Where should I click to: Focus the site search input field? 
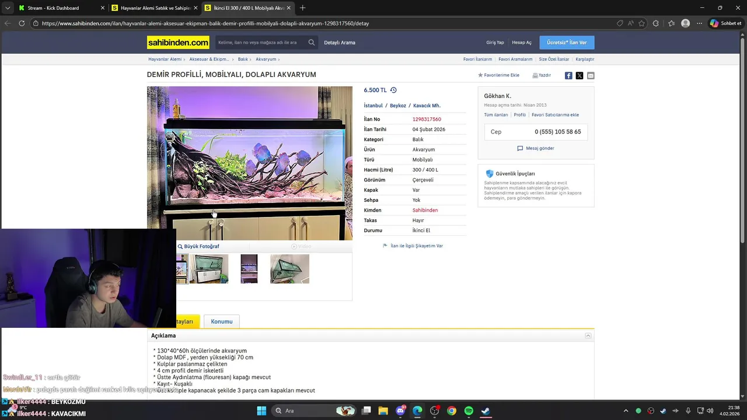click(260, 43)
